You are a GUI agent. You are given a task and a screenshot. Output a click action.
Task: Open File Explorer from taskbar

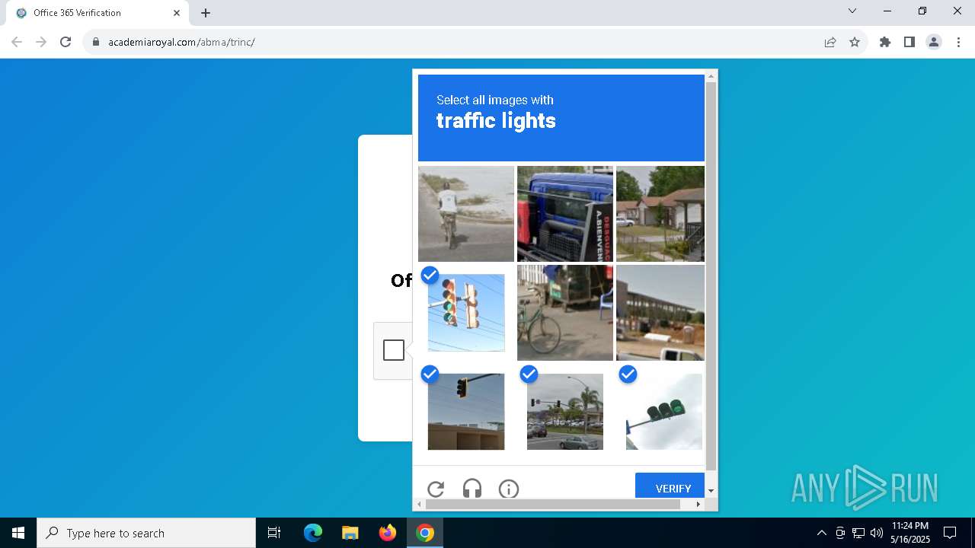350,533
